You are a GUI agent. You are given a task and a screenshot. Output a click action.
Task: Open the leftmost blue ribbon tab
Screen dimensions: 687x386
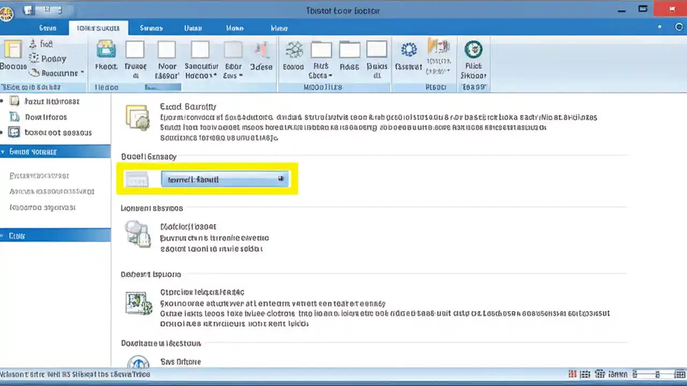point(47,28)
